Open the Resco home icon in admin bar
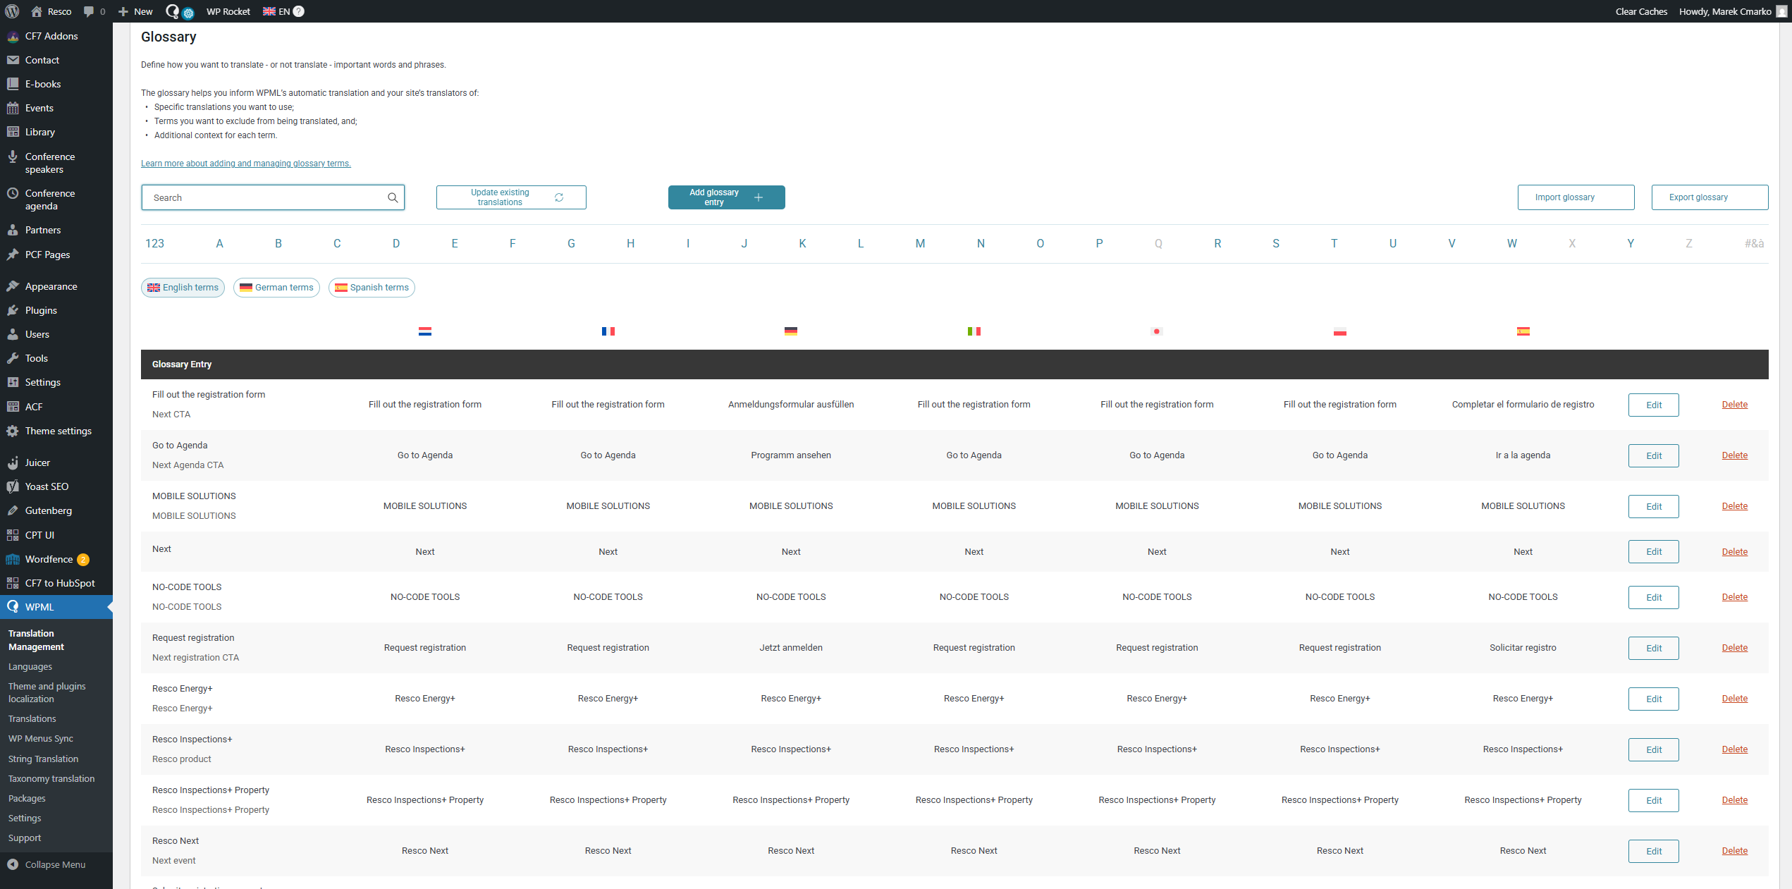 coord(37,11)
